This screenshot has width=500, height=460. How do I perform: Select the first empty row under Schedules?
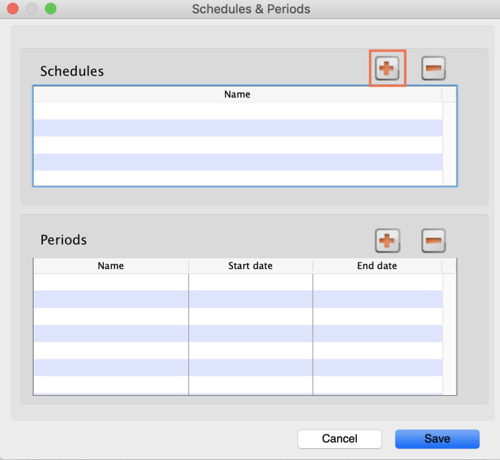(237, 107)
